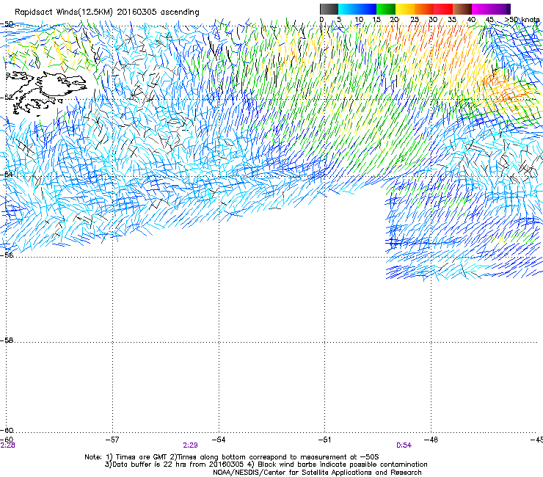
Task: Click the '-56' latitude label
Action: pyautogui.click(x=7, y=255)
